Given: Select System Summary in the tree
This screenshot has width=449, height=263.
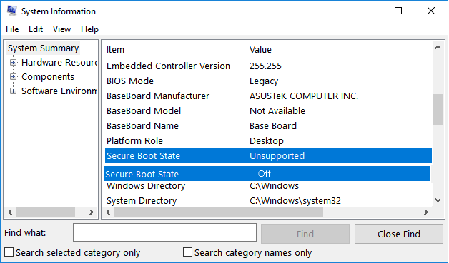Looking at the screenshot, I should click(43, 48).
